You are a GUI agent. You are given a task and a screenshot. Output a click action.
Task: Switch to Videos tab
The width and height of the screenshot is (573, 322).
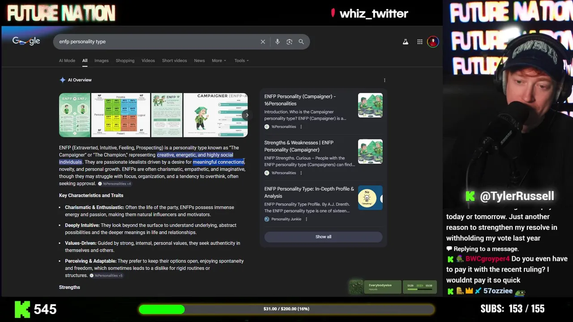coord(148,60)
